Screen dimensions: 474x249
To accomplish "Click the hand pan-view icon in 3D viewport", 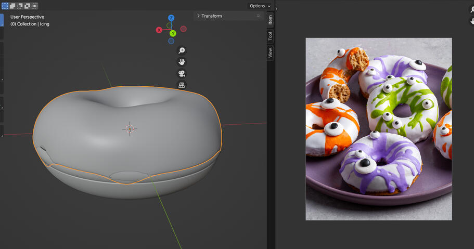I will tap(182, 62).
